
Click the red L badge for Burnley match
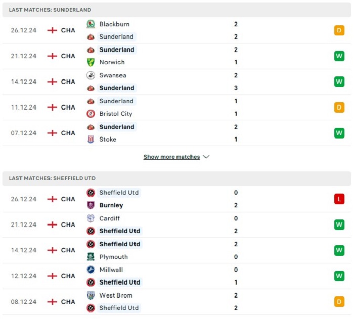[339, 199]
